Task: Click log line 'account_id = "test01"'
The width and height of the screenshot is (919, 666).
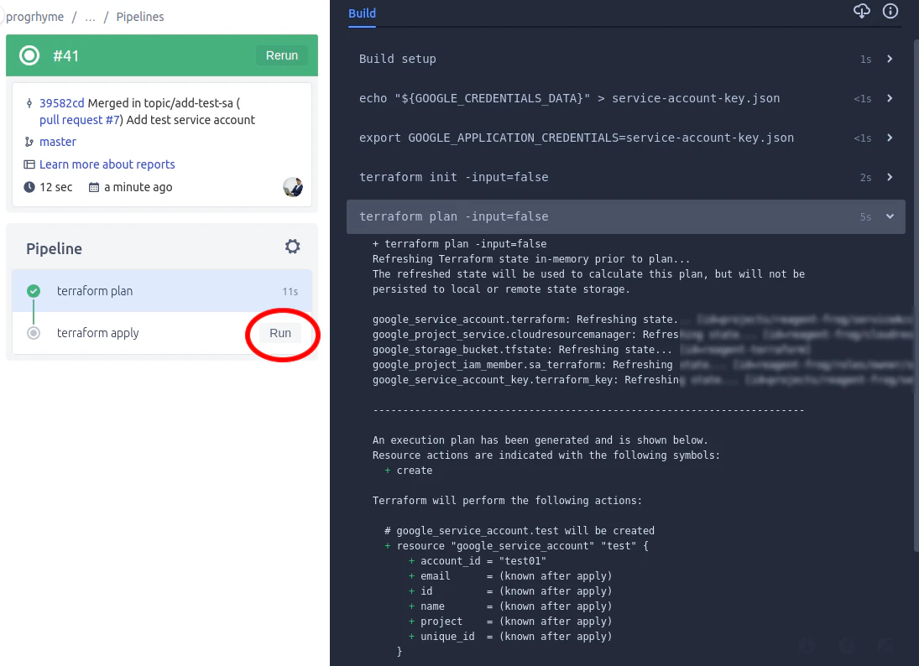Action: tap(483, 561)
